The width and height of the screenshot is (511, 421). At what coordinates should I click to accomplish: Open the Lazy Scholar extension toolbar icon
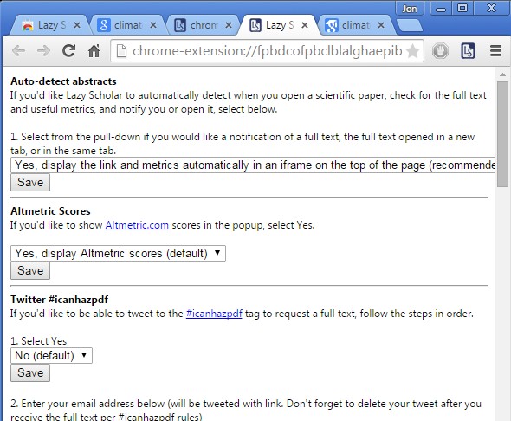(468, 51)
